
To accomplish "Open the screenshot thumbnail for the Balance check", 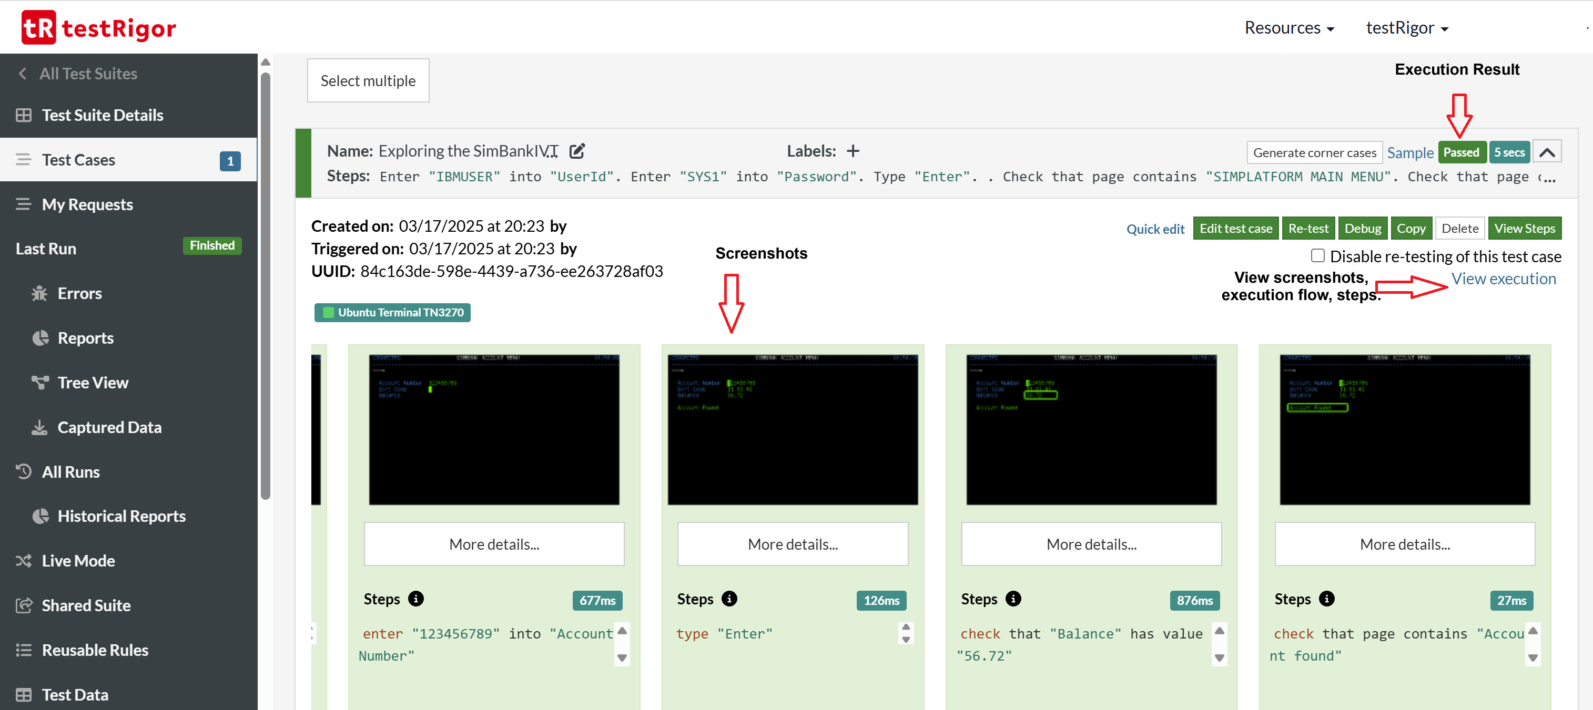I will (x=1091, y=429).
